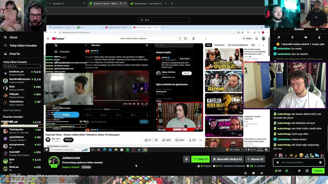The height and width of the screenshot is (184, 328).
Task: Open Killayda channel in sidebar
Action: [22, 96]
